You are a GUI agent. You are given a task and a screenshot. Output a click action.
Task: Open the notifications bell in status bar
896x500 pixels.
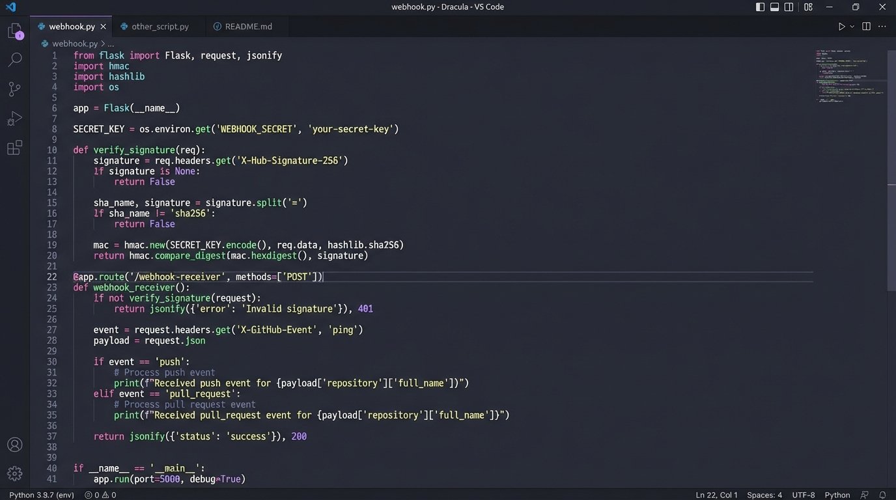882,495
